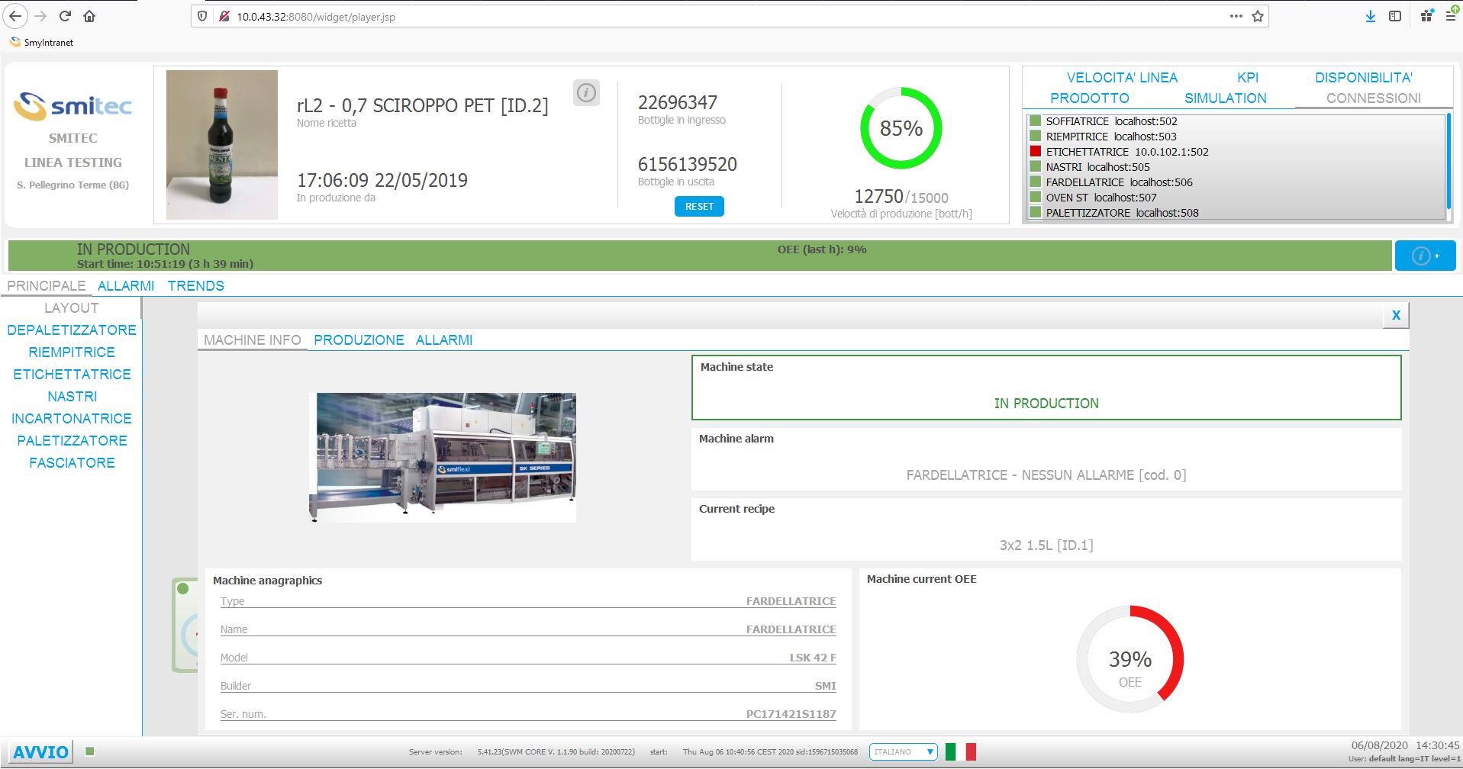Click the AVVIO start button
Viewport: 1463px width, 769px height.
41,752
